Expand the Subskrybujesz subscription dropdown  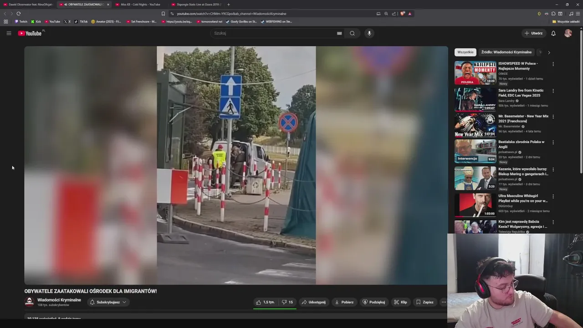pyautogui.click(x=108, y=302)
